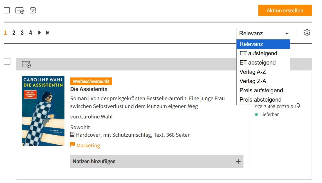Screen dimensions: 322x183
Task: Open the Die Assistentin title link
Action: tap(89, 89)
